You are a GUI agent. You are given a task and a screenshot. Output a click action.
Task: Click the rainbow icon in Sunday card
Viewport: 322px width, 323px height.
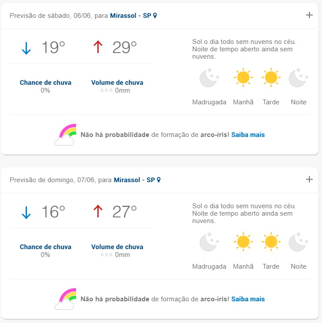tap(65, 299)
